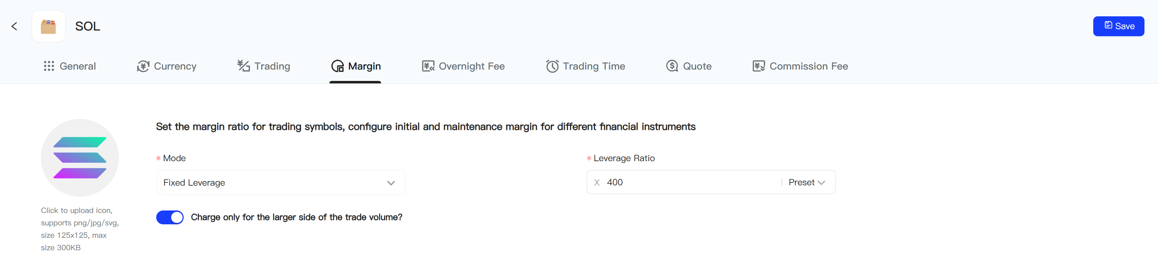Click the Mode dropdown chevron arrow
Image resolution: width=1158 pixels, height=263 pixels.
point(391,183)
